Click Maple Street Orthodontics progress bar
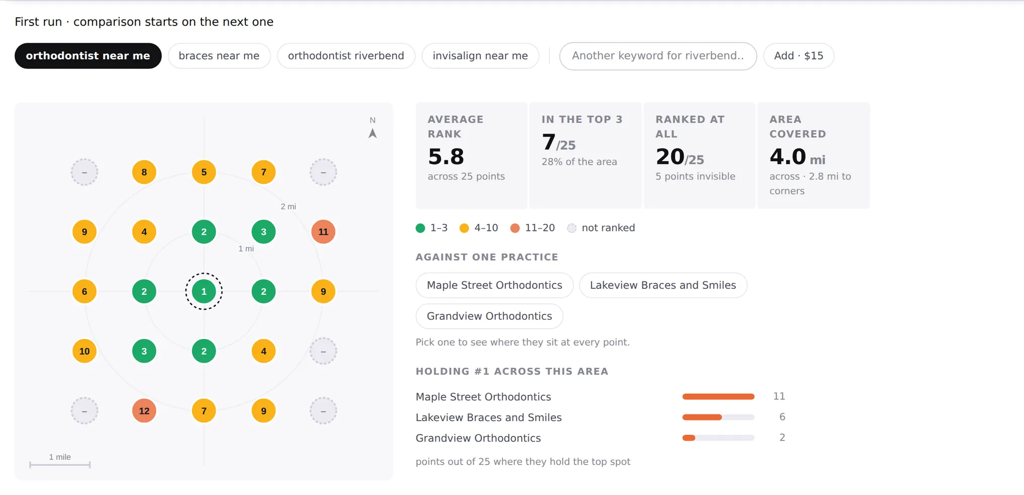This screenshot has width=1024, height=495. click(x=718, y=397)
